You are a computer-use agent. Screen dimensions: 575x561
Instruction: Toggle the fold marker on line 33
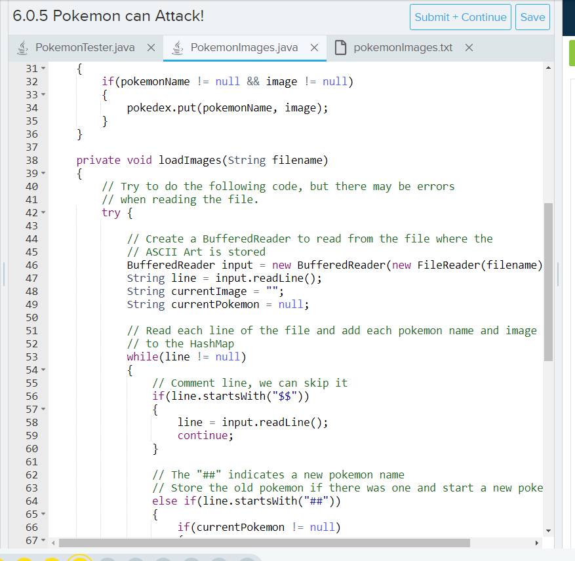[45, 94]
